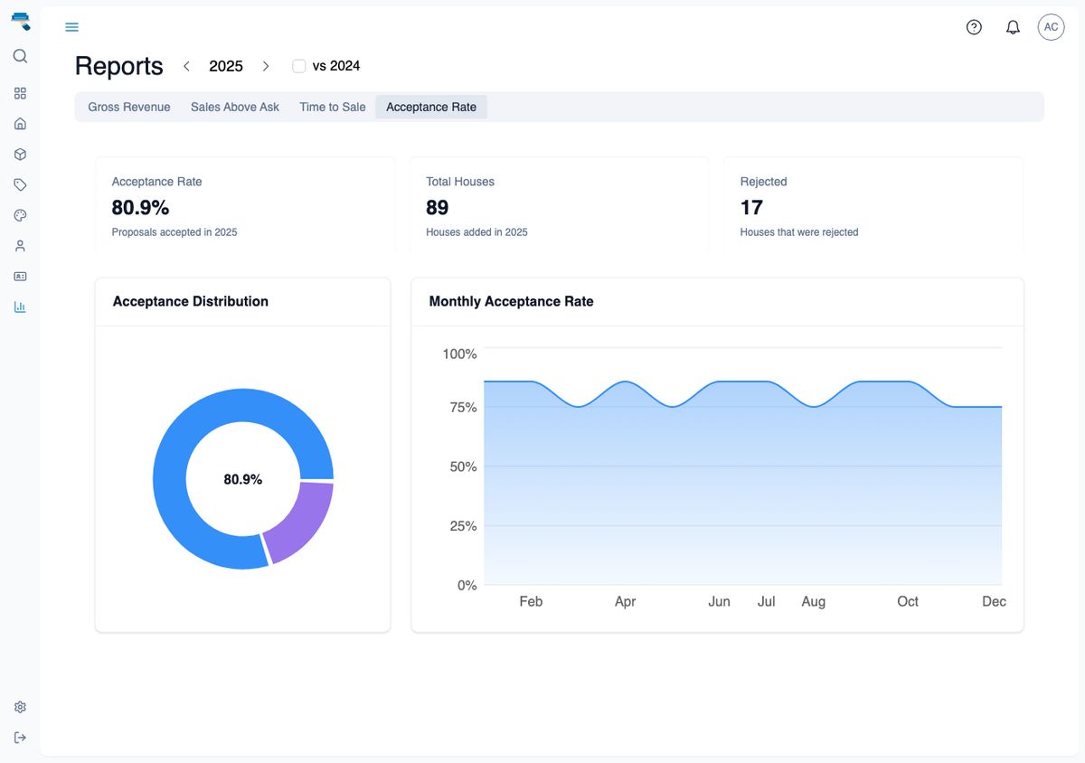
Task: Click the purple rejected donut segment
Action: pyautogui.click(x=303, y=522)
